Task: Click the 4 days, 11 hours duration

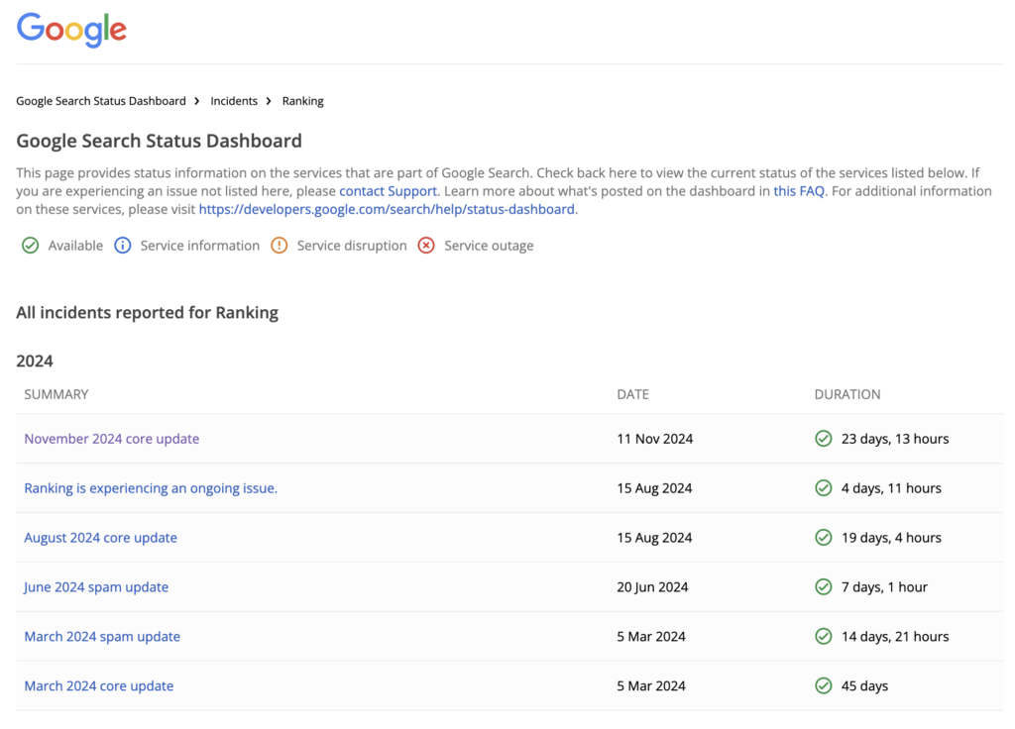Action: (891, 488)
